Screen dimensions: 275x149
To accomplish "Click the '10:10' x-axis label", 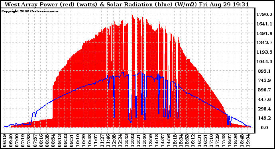I will [x=77, y=141].
